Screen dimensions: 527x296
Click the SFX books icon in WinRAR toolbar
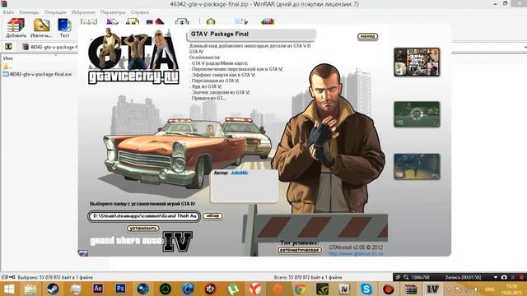pyautogui.click(x=268, y=21)
